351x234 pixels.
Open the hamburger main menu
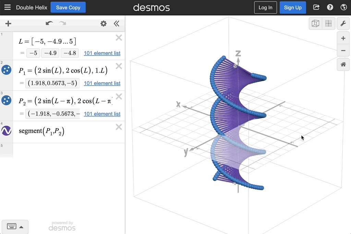pyautogui.click(x=8, y=8)
